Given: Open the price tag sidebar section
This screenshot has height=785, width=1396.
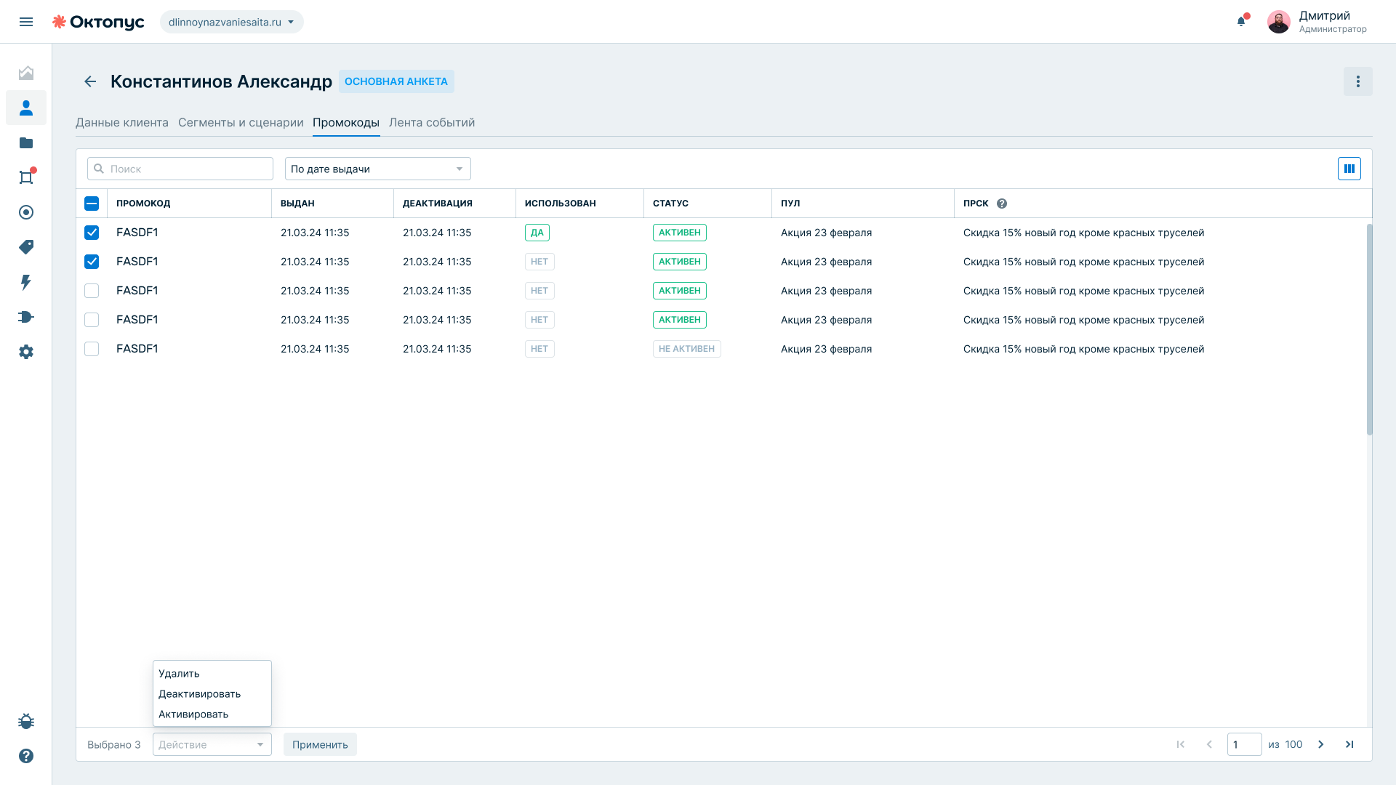Looking at the screenshot, I should coord(26,247).
